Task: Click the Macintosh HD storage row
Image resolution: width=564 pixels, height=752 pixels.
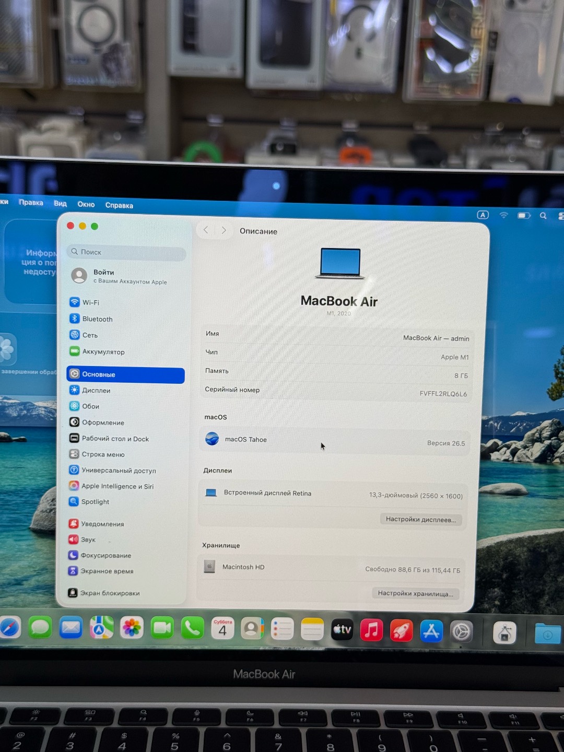Action: pyautogui.click(x=332, y=568)
